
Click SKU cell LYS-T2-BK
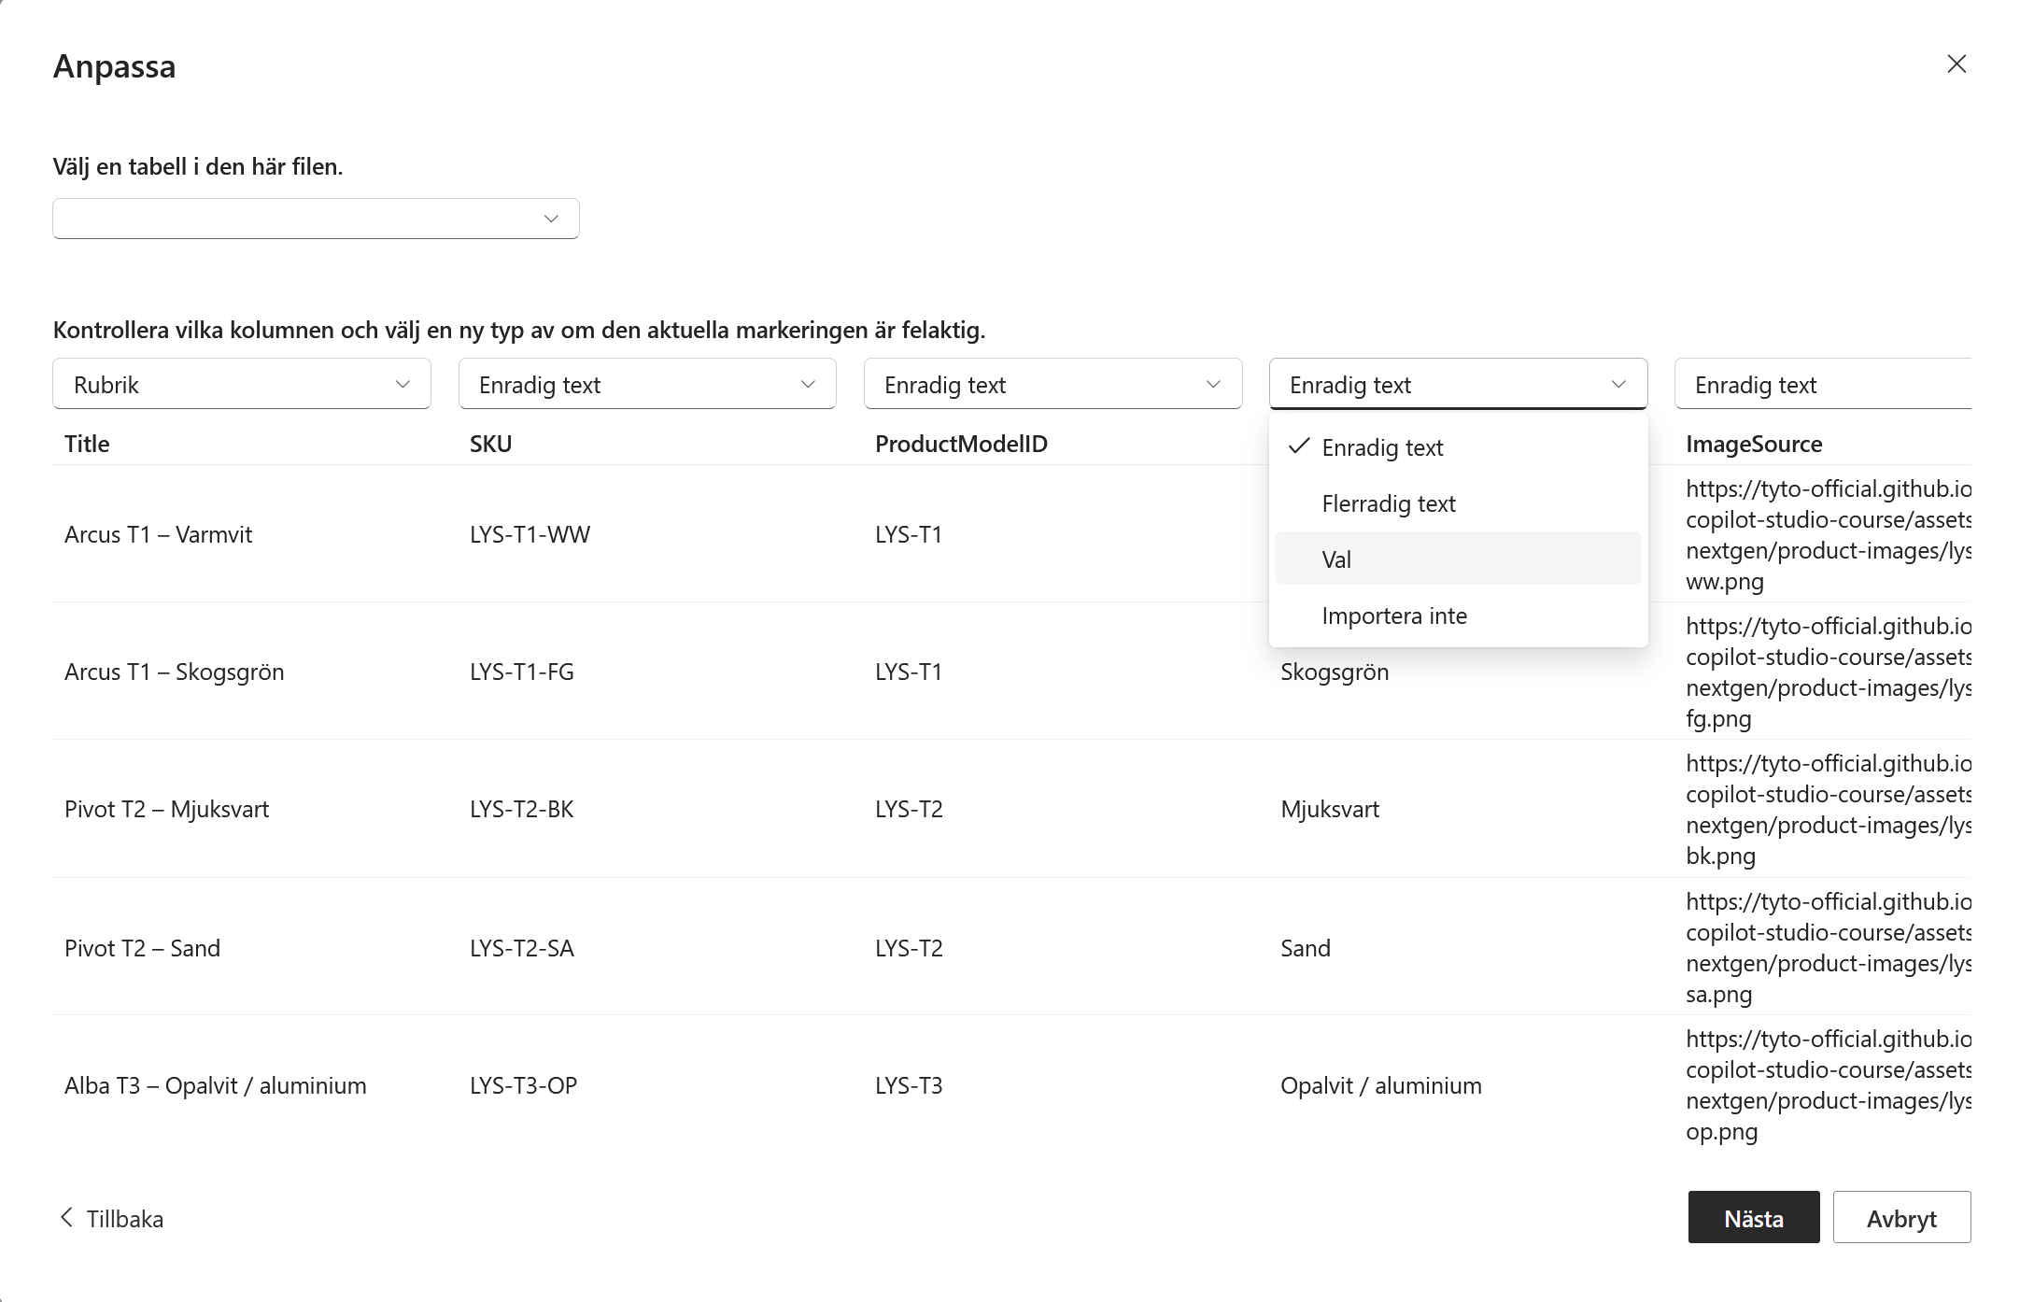[521, 809]
